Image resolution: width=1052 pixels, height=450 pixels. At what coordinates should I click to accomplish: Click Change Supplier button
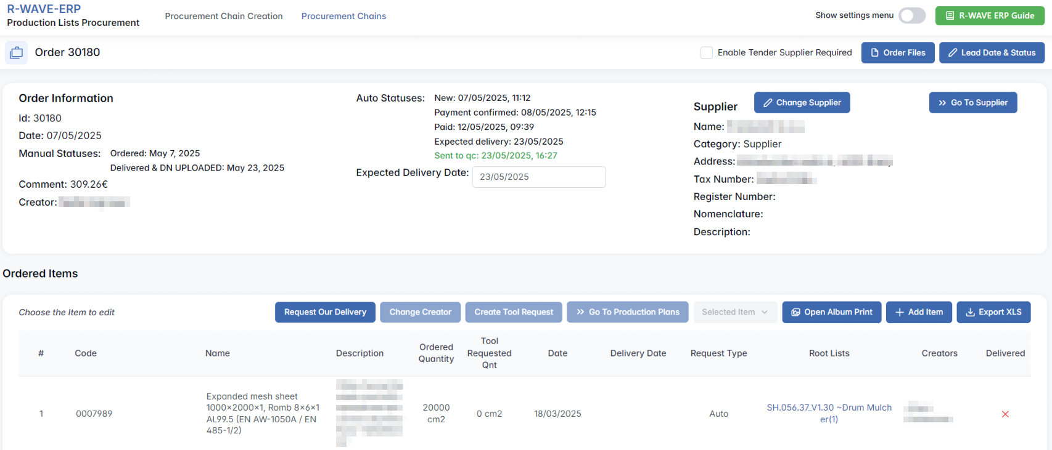tap(802, 103)
